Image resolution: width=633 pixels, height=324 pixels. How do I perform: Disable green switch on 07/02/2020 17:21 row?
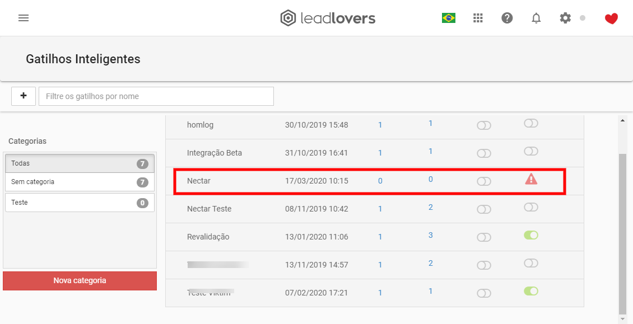coord(531,291)
